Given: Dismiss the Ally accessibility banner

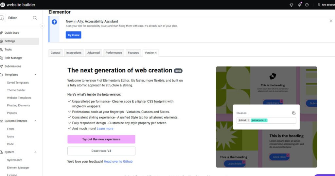Looking at the screenshot, I should coord(331,21).
